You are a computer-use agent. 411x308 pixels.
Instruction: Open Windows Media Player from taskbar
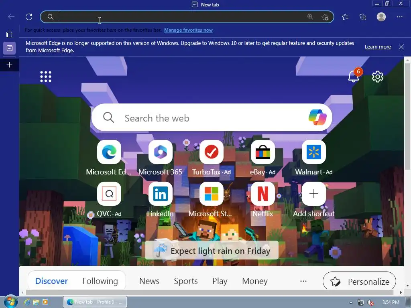coord(45,302)
